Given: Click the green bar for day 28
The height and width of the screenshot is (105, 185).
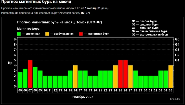Looking at the screenshot, I should pos(135,79).
